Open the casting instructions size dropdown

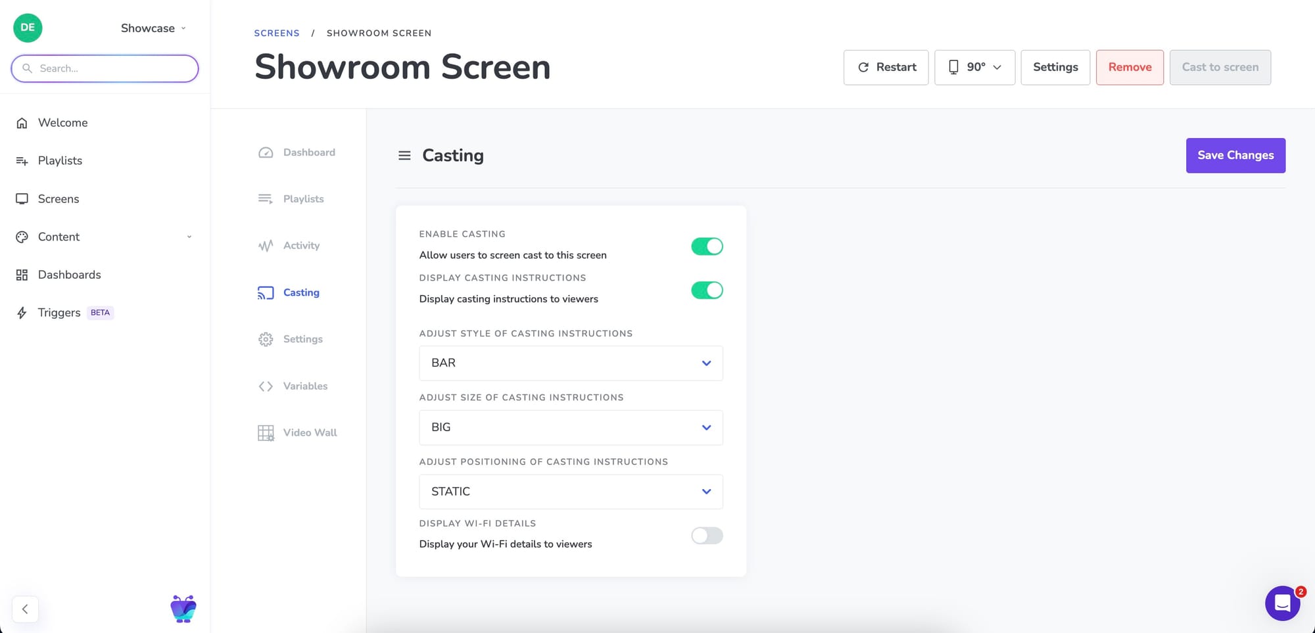click(x=571, y=427)
